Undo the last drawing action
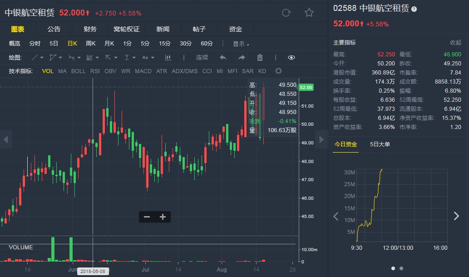The image size is (469, 277). click(x=223, y=57)
